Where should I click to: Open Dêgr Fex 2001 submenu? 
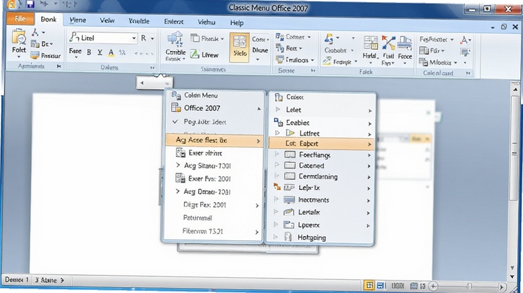pos(214,205)
